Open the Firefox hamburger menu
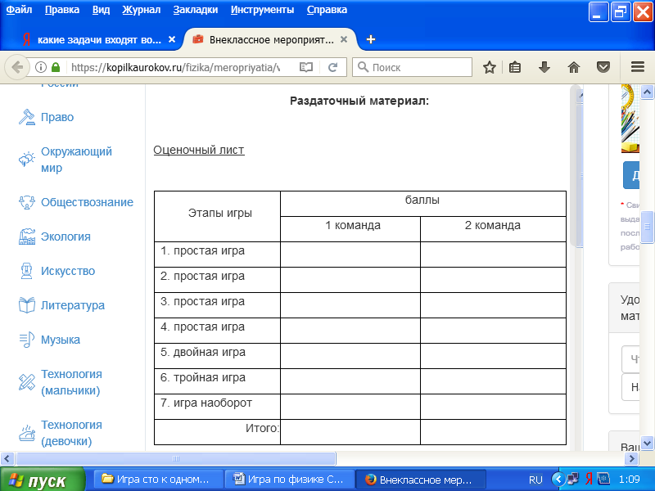Viewport: 655px width, 491px height. pos(638,68)
